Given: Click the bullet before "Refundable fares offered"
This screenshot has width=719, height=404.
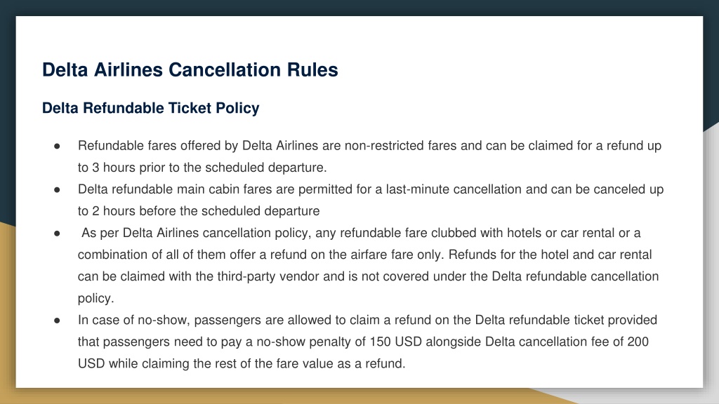Looking at the screenshot, I should click(x=57, y=146).
